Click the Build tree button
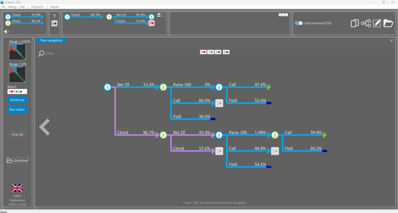 (17, 100)
